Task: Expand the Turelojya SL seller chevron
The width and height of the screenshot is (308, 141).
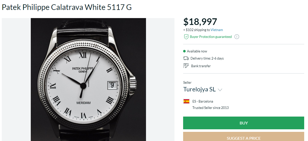Action: coord(220,90)
